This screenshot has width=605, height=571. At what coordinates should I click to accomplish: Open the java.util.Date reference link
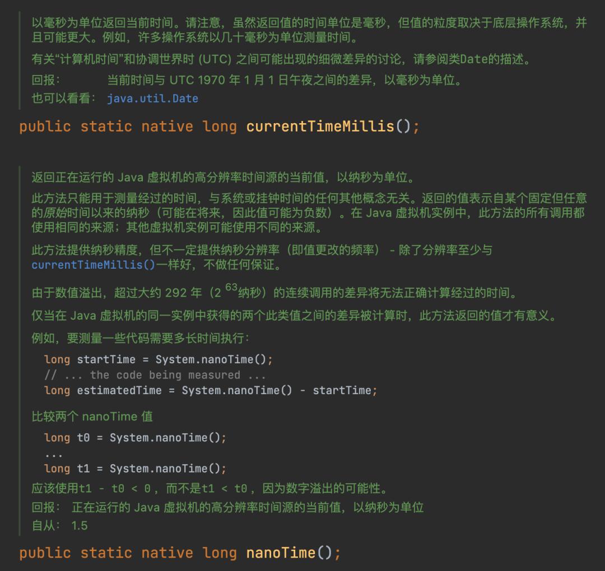pos(152,99)
